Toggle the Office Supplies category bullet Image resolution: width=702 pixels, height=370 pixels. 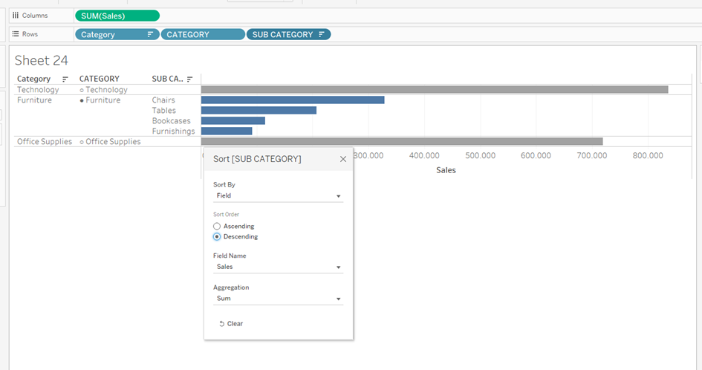(82, 142)
